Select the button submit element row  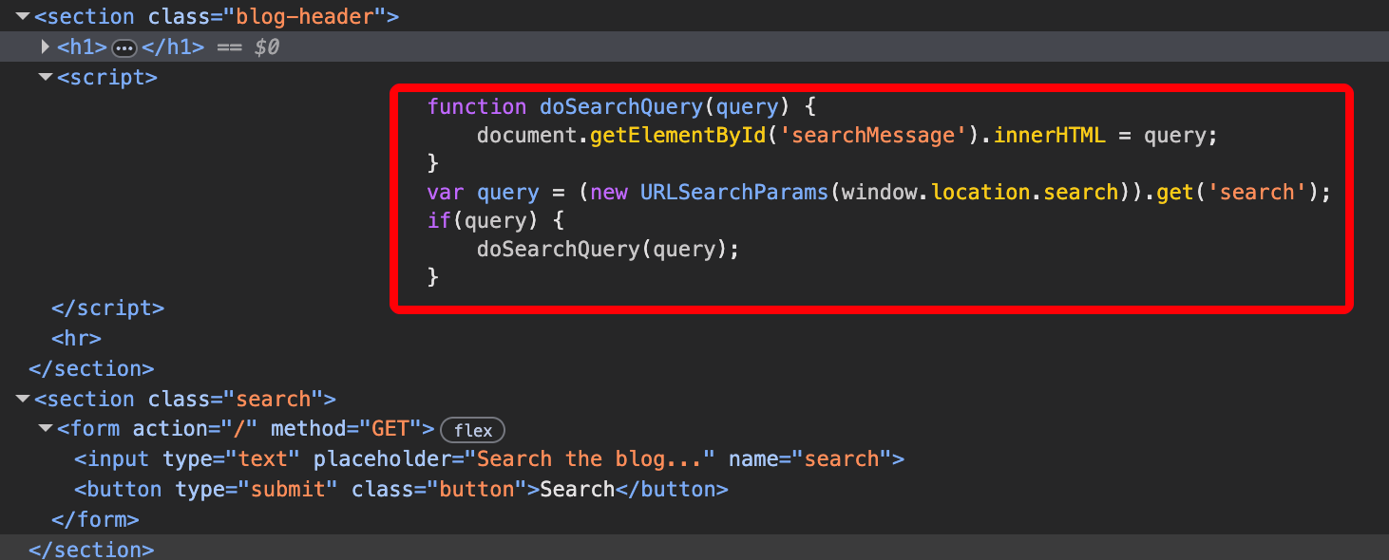click(400, 490)
